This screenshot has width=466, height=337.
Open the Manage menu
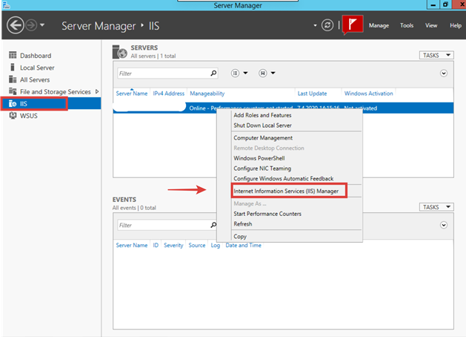(379, 25)
